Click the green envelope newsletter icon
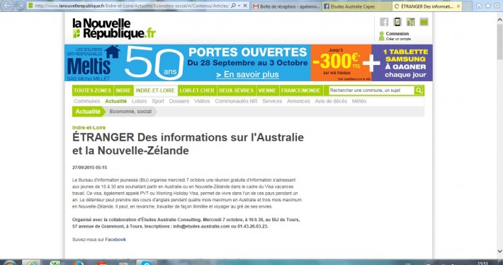 pos(424,22)
